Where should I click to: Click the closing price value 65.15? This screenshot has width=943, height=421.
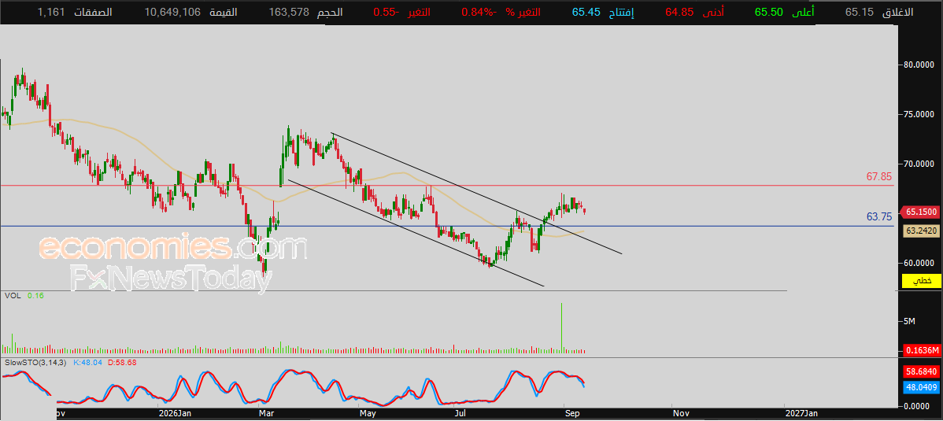click(860, 12)
